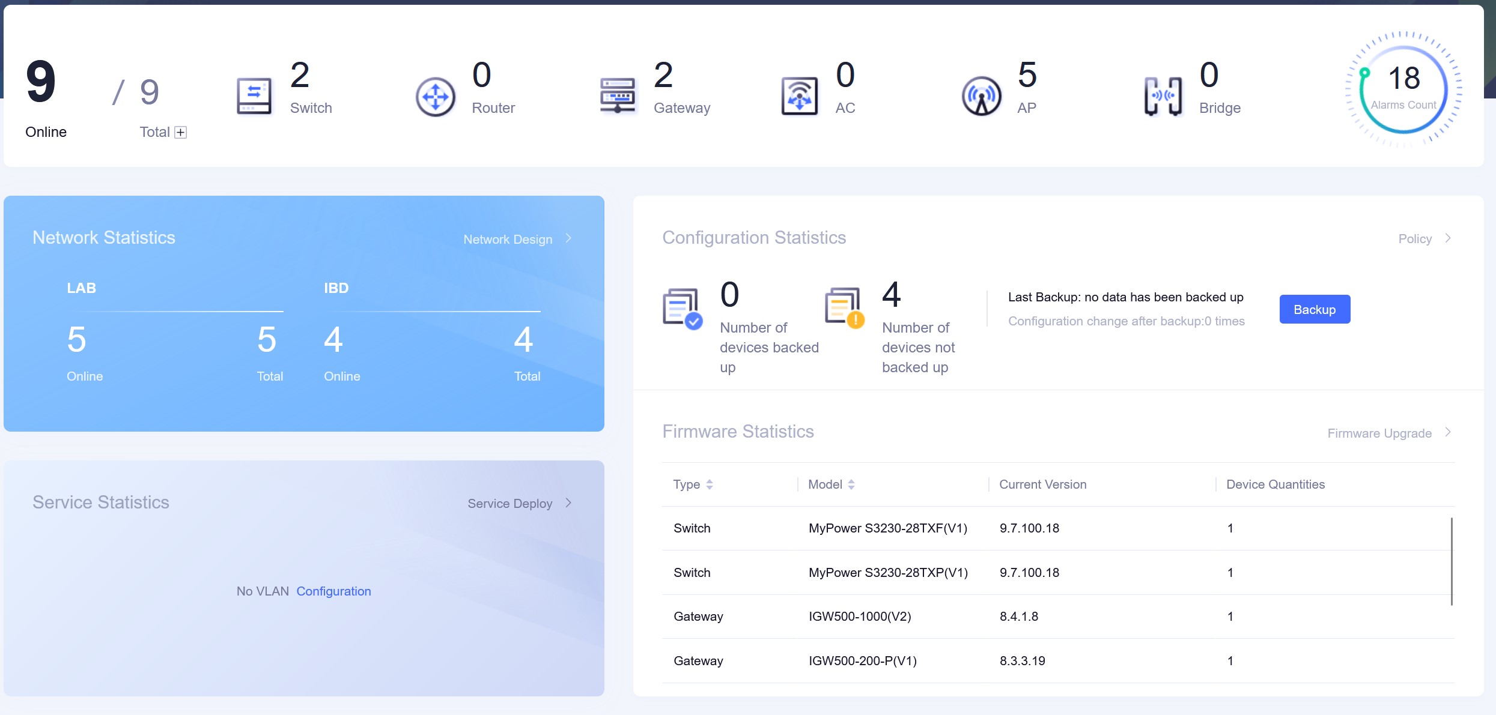Click the LAB online count 5
1496x715 pixels.
pos(77,340)
